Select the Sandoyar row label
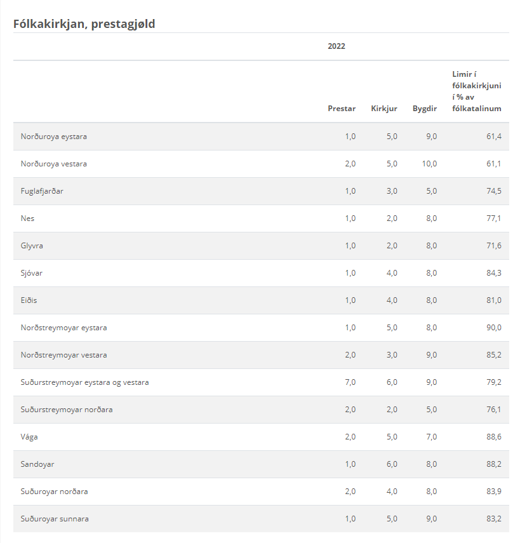This screenshot has width=520, height=543. pos(37,464)
